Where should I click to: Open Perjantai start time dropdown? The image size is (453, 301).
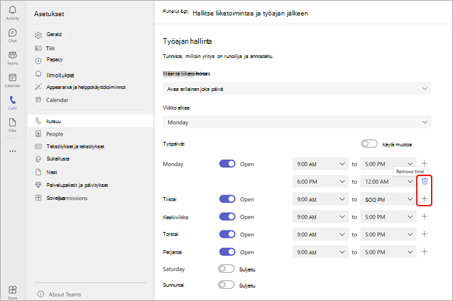[321, 252]
